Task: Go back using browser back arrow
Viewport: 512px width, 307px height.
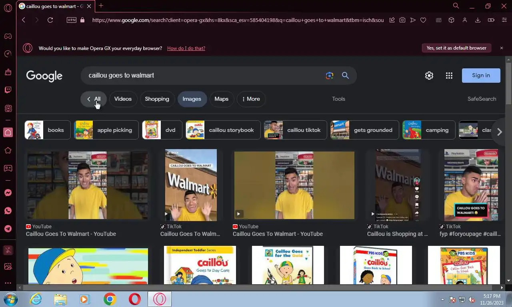Action: 23,20
